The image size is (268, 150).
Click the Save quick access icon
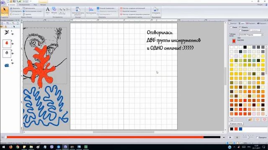click(14, 1)
